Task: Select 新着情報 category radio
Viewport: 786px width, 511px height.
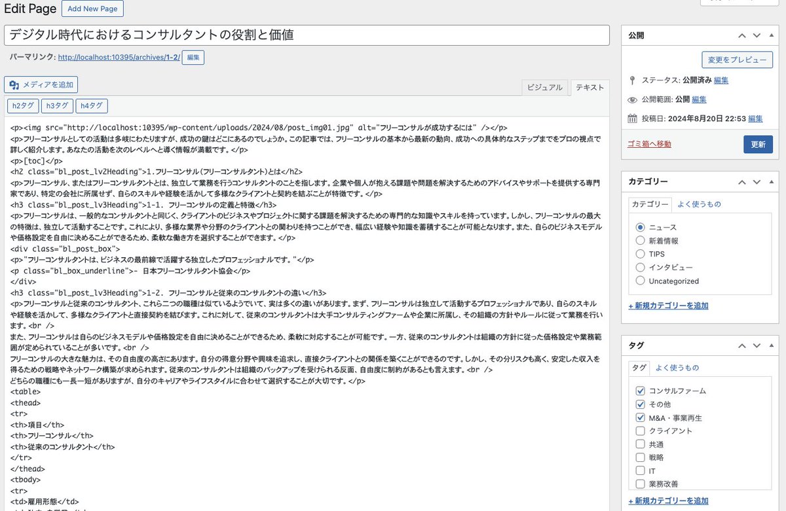Action: (640, 240)
